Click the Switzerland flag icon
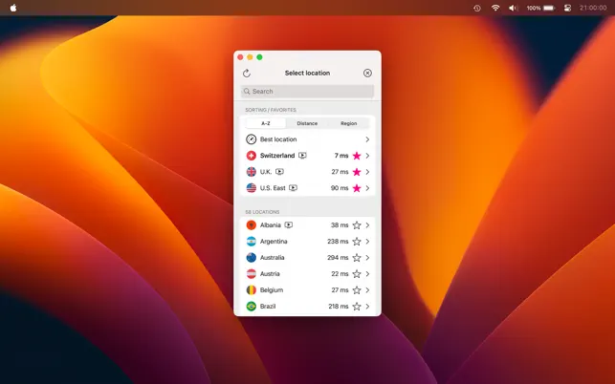The width and height of the screenshot is (615, 384). pos(251,156)
